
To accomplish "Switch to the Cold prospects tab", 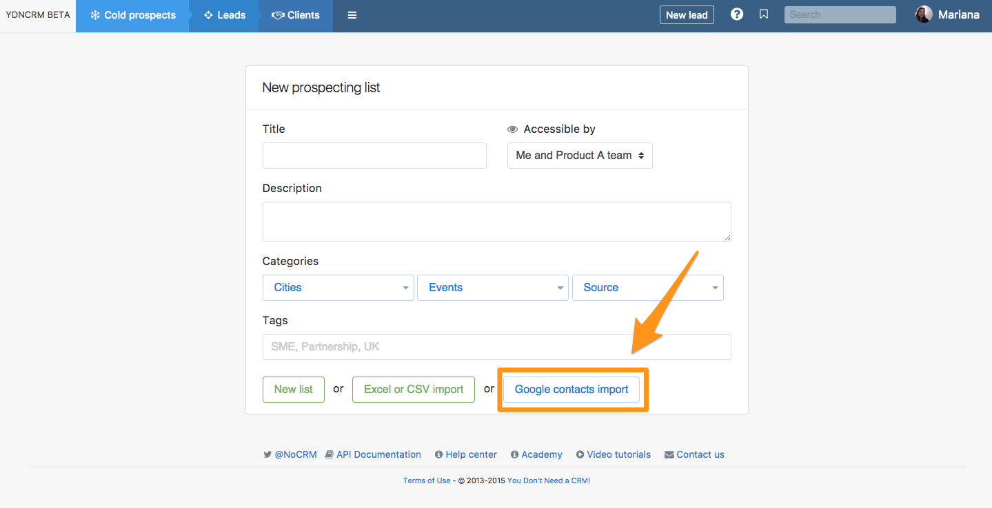I will pos(133,15).
